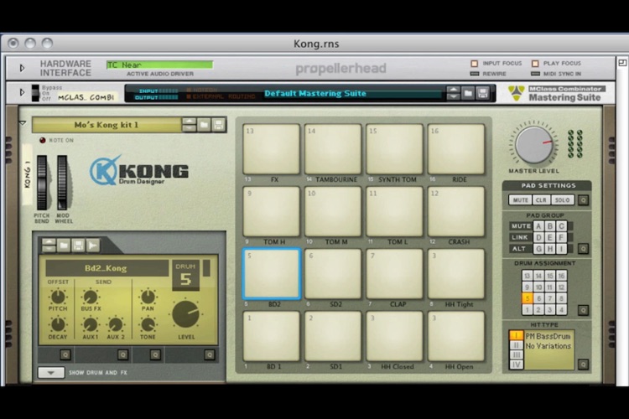Image resolution: width=629 pixels, height=419 pixels.
Task: Click the Pitch Bend wheel
Action: click(42, 183)
